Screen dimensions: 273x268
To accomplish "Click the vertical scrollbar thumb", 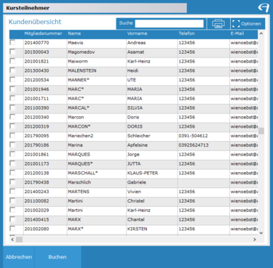I will pyautogui.click(x=261, y=131).
